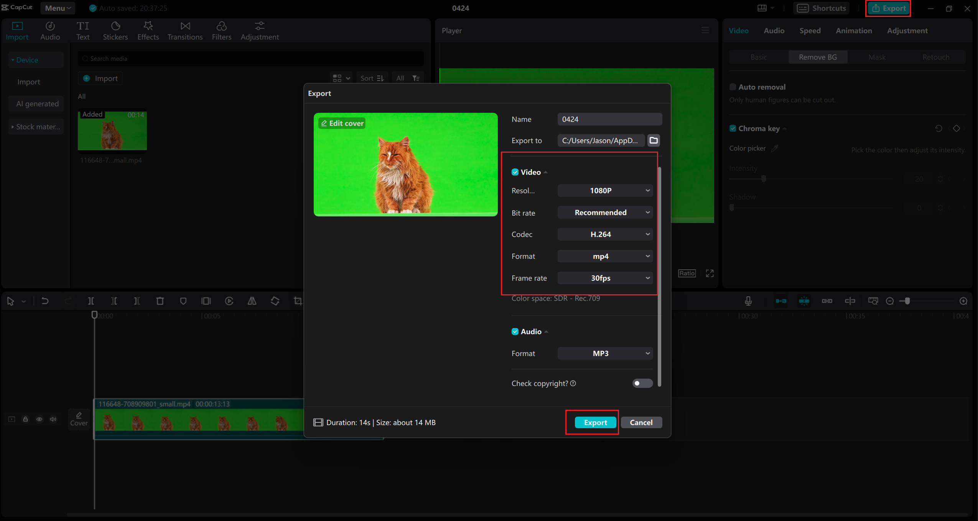The width and height of the screenshot is (978, 521).
Task: Click the Cancel button
Action: (x=641, y=422)
